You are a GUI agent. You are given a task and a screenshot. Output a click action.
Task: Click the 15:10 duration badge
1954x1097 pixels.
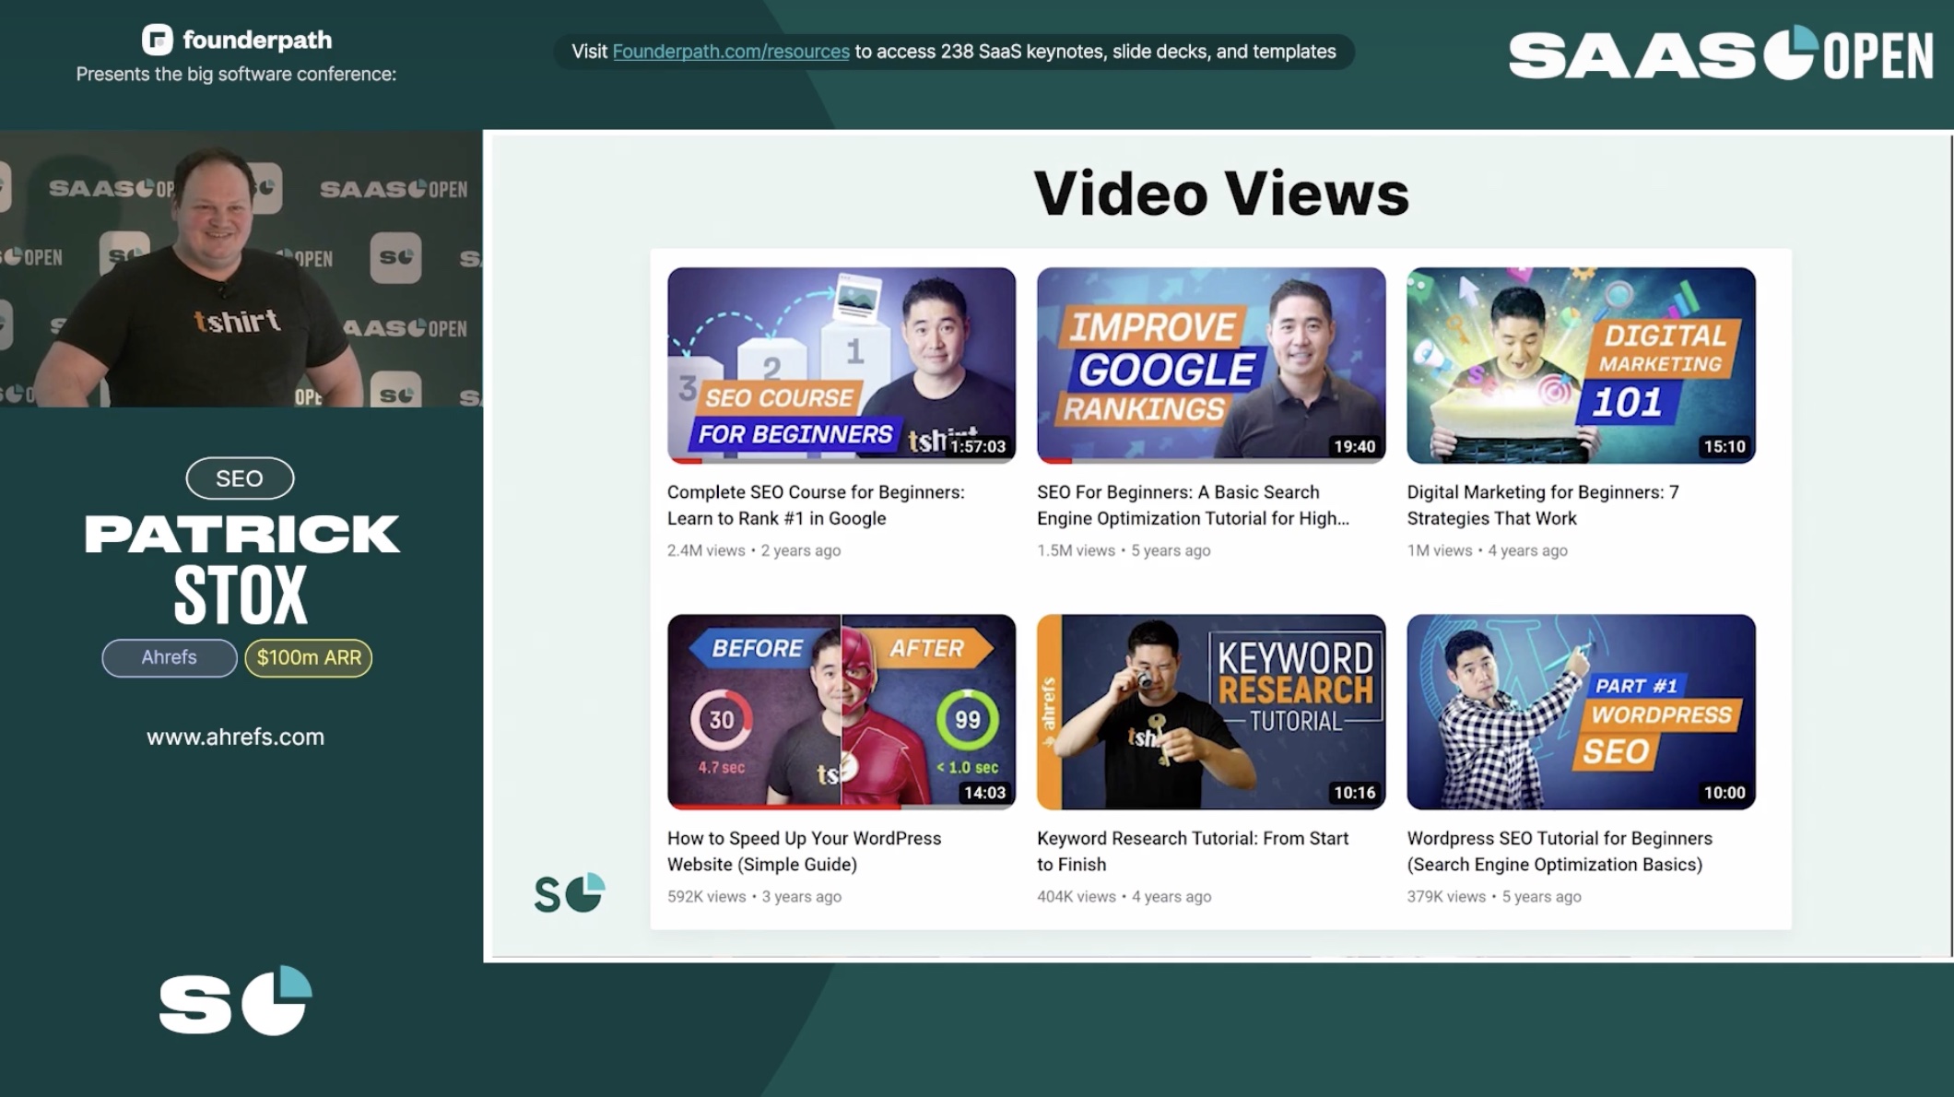(x=1724, y=446)
